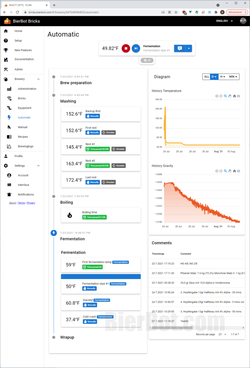Screen dimensions: 250x368
Task: Click the user avatar in header
Action: (243, 21)
